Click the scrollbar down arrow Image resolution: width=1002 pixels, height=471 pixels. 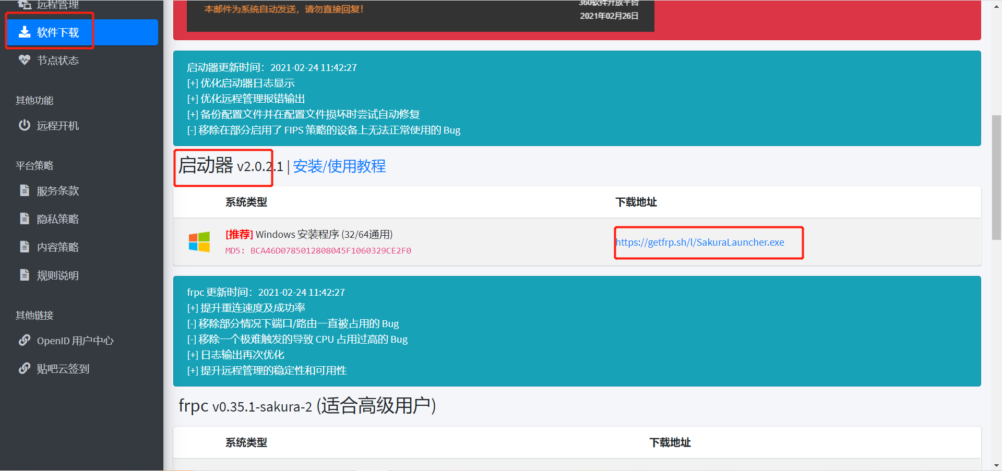pos(996,465)
